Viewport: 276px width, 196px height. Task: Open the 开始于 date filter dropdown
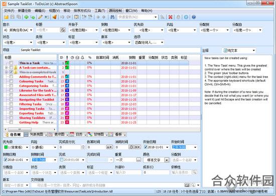[96, 30]
